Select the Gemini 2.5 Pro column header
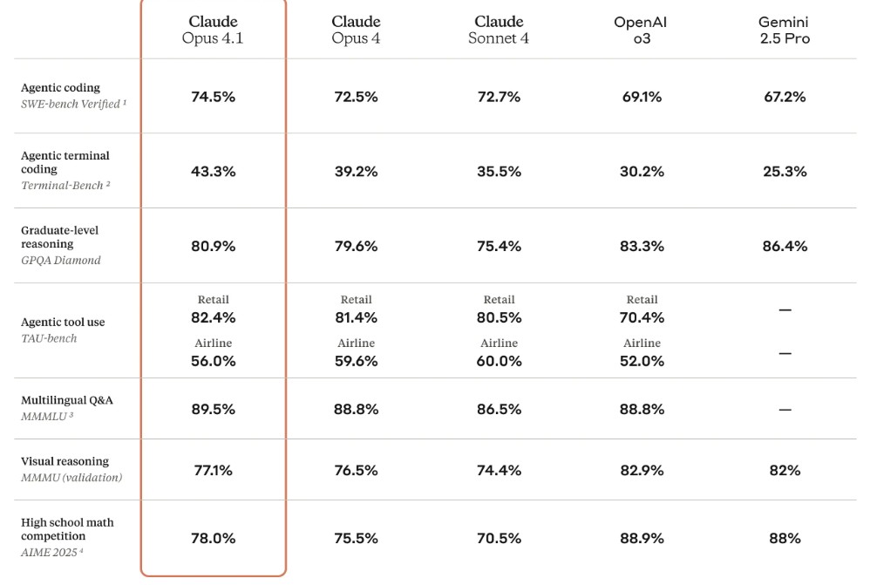877x585 pixels. (785, 30)
